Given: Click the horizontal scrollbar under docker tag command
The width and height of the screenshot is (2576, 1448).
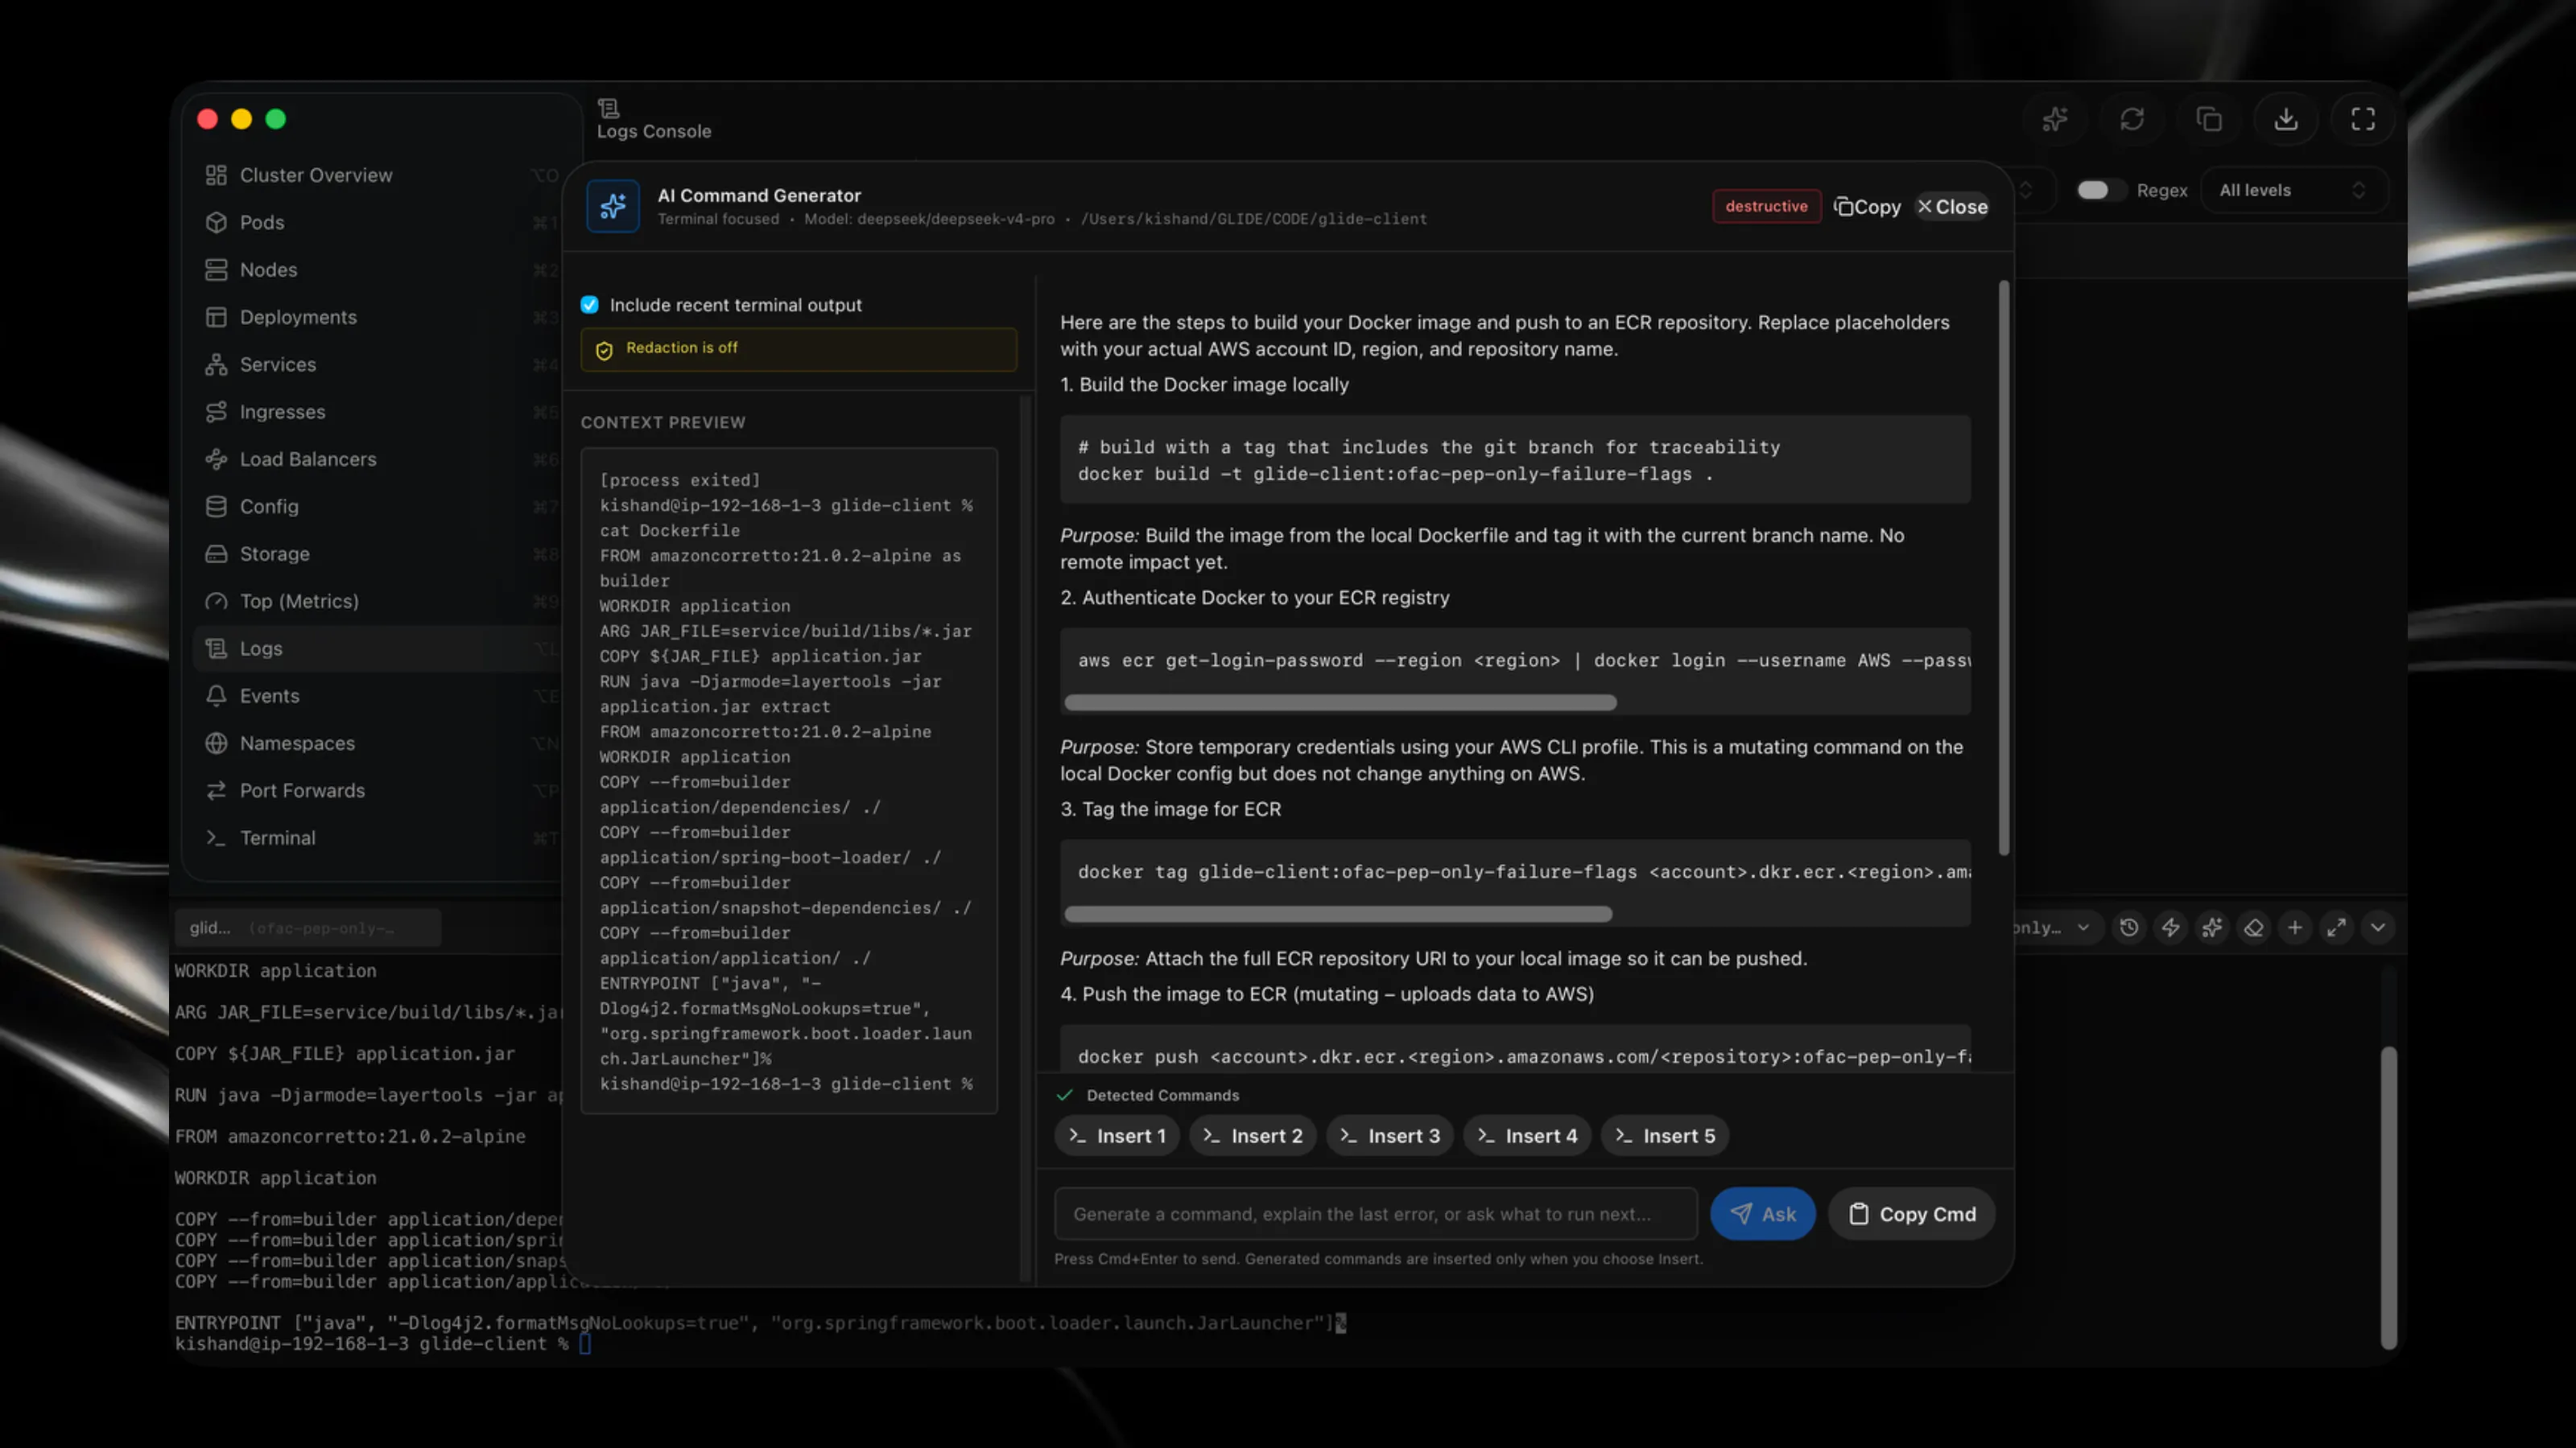Looking at the screenshot, I should click(1338, 915).
